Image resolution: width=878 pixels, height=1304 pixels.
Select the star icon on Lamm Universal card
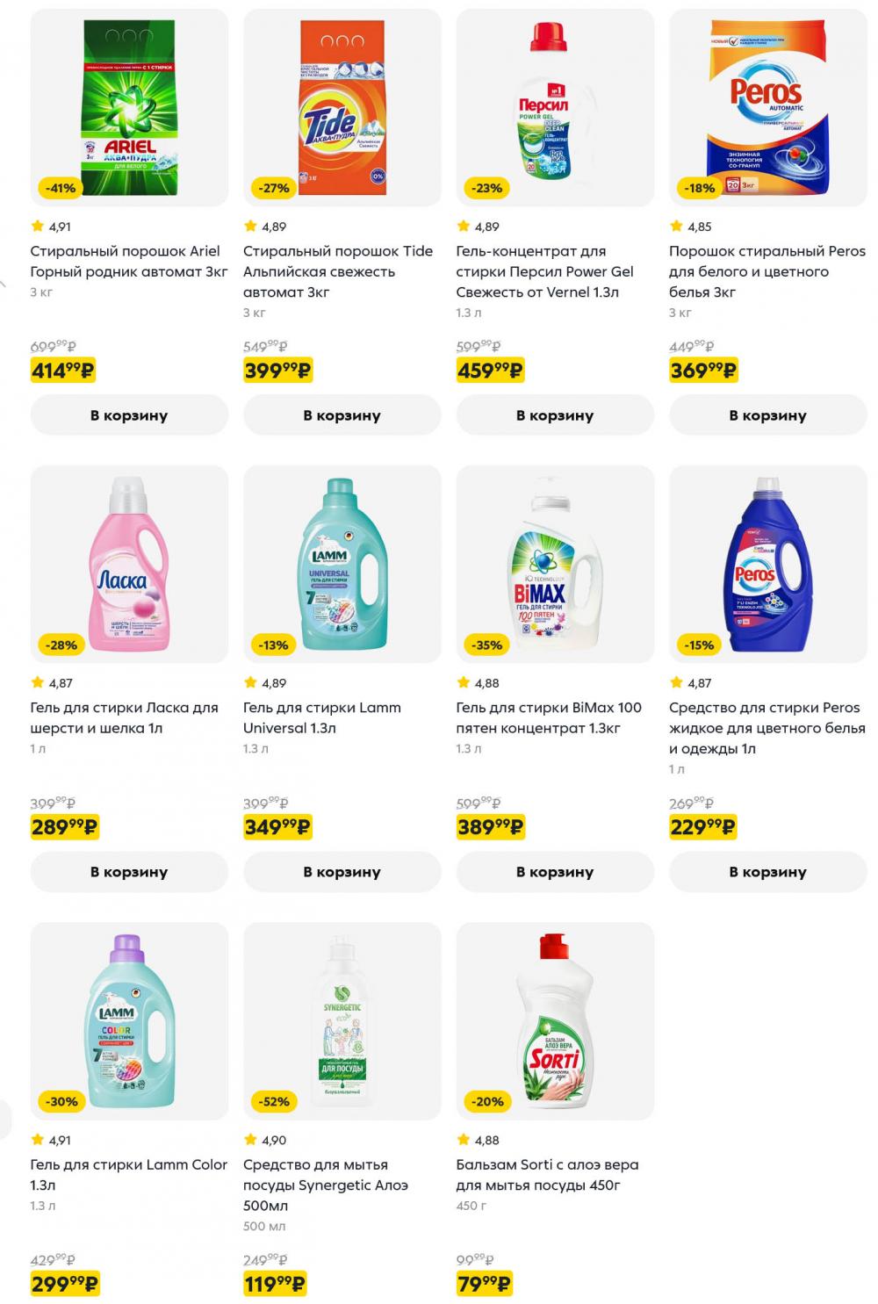tap(249, 681)
